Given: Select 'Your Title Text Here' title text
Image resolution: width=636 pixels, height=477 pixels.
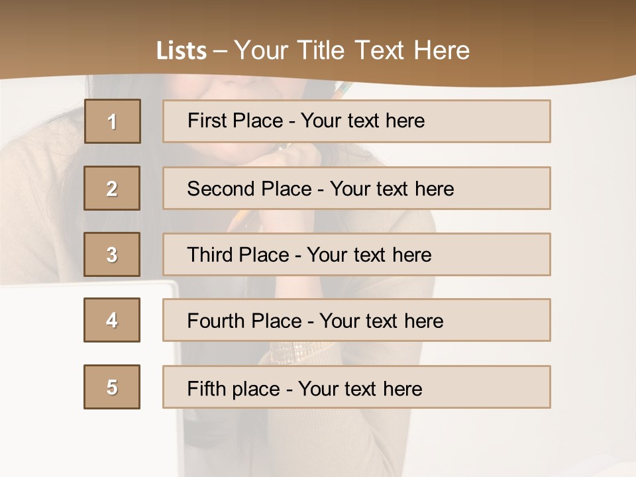Looking at the screenshot, I should pyautogui.click(x=352, y=50).
